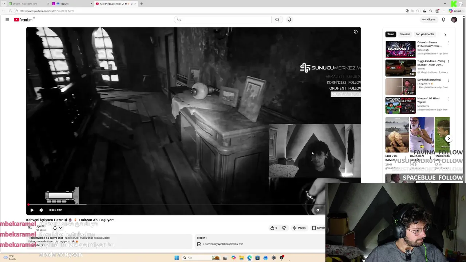Play the video
Image resolution: width=466 pixels, height=262 pixels.
click(32, 210)
